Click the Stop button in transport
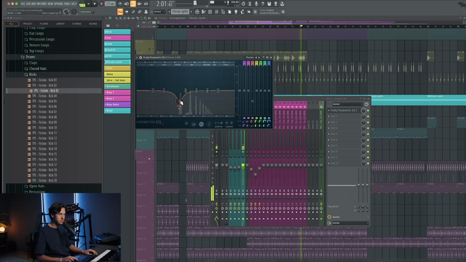Viewport: 466px width, 262px height. coord(95,4)
